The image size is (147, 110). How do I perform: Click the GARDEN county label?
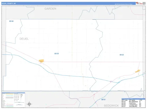point(50,9)
